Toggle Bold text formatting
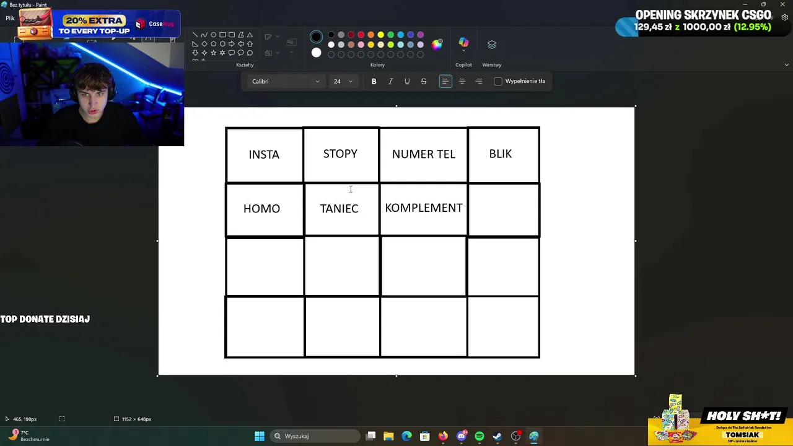This screenshot has height=446, width=793. click(x=374, y=81)
